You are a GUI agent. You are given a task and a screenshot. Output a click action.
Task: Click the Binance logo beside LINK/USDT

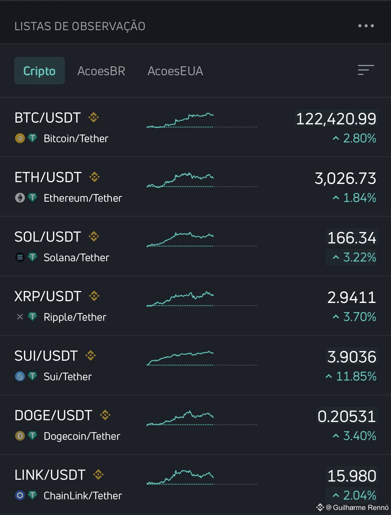coord(98,475)
